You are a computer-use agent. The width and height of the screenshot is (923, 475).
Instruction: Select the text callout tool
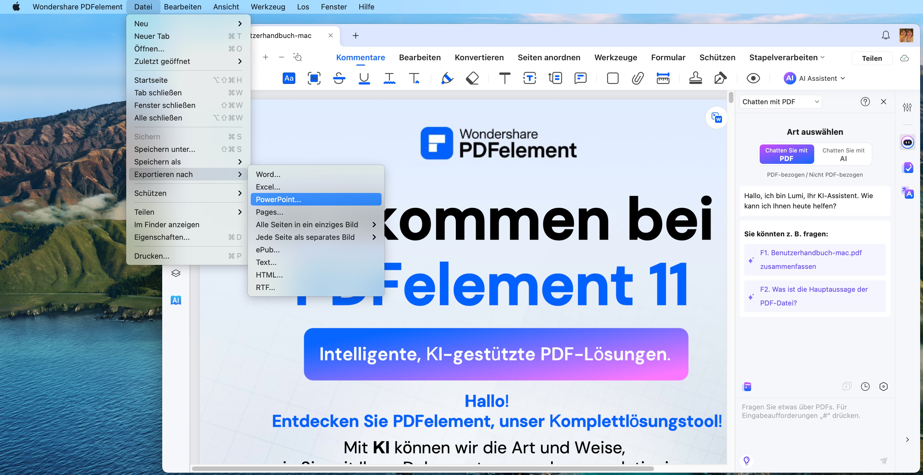point(555,78)
